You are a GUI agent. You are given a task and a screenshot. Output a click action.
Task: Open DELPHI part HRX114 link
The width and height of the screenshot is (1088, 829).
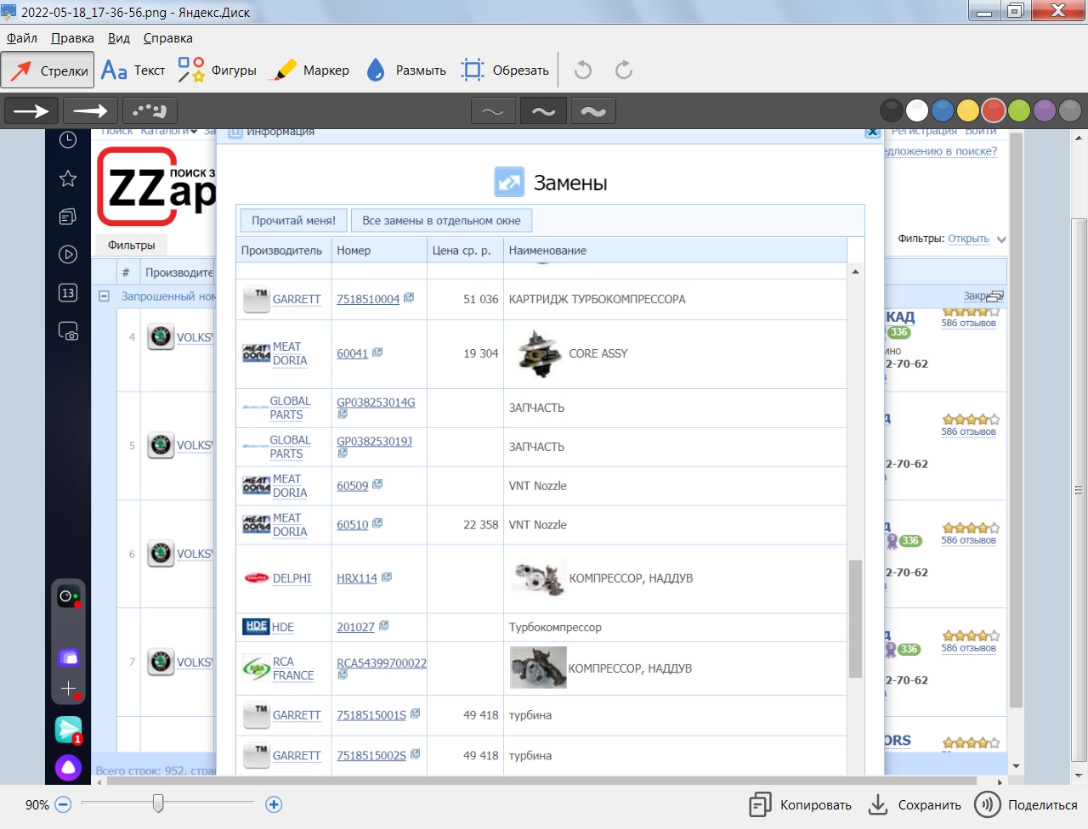click(357, 578)
